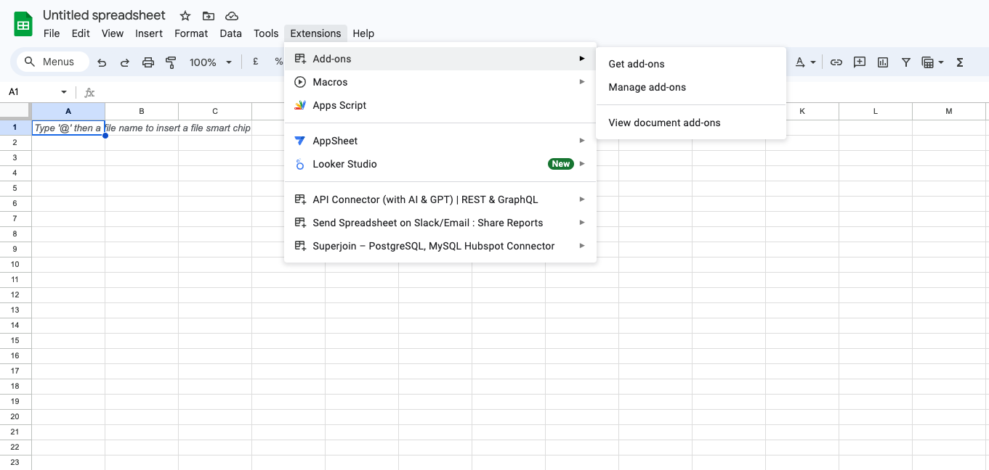Screen dimensions: 989x470
Task: Star the Untitled spreadsheet document
Action: (185, 16)
